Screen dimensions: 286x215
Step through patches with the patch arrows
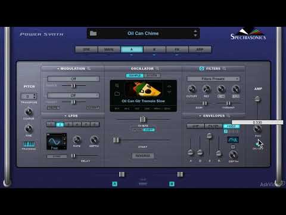tap(195, 33)
